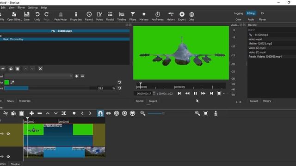Click the Recent panel search field
This screenshot has width=296, height=166.
pyautogui.click(x=271, y=30)
